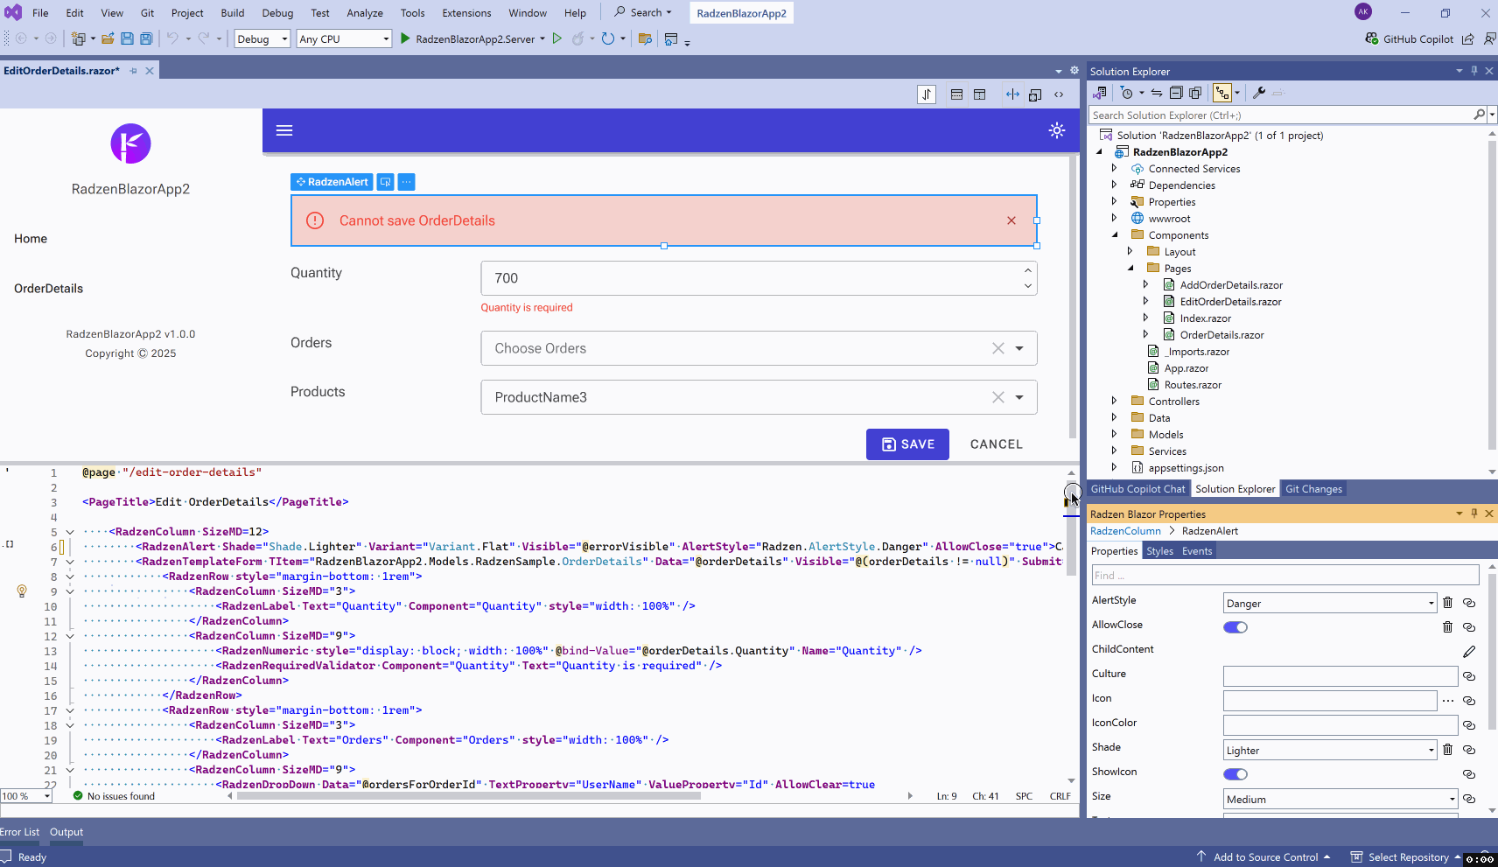Click the Find in Files folder icon
Viewport: 1498px width, 867px height.
(x=645, y=38)
